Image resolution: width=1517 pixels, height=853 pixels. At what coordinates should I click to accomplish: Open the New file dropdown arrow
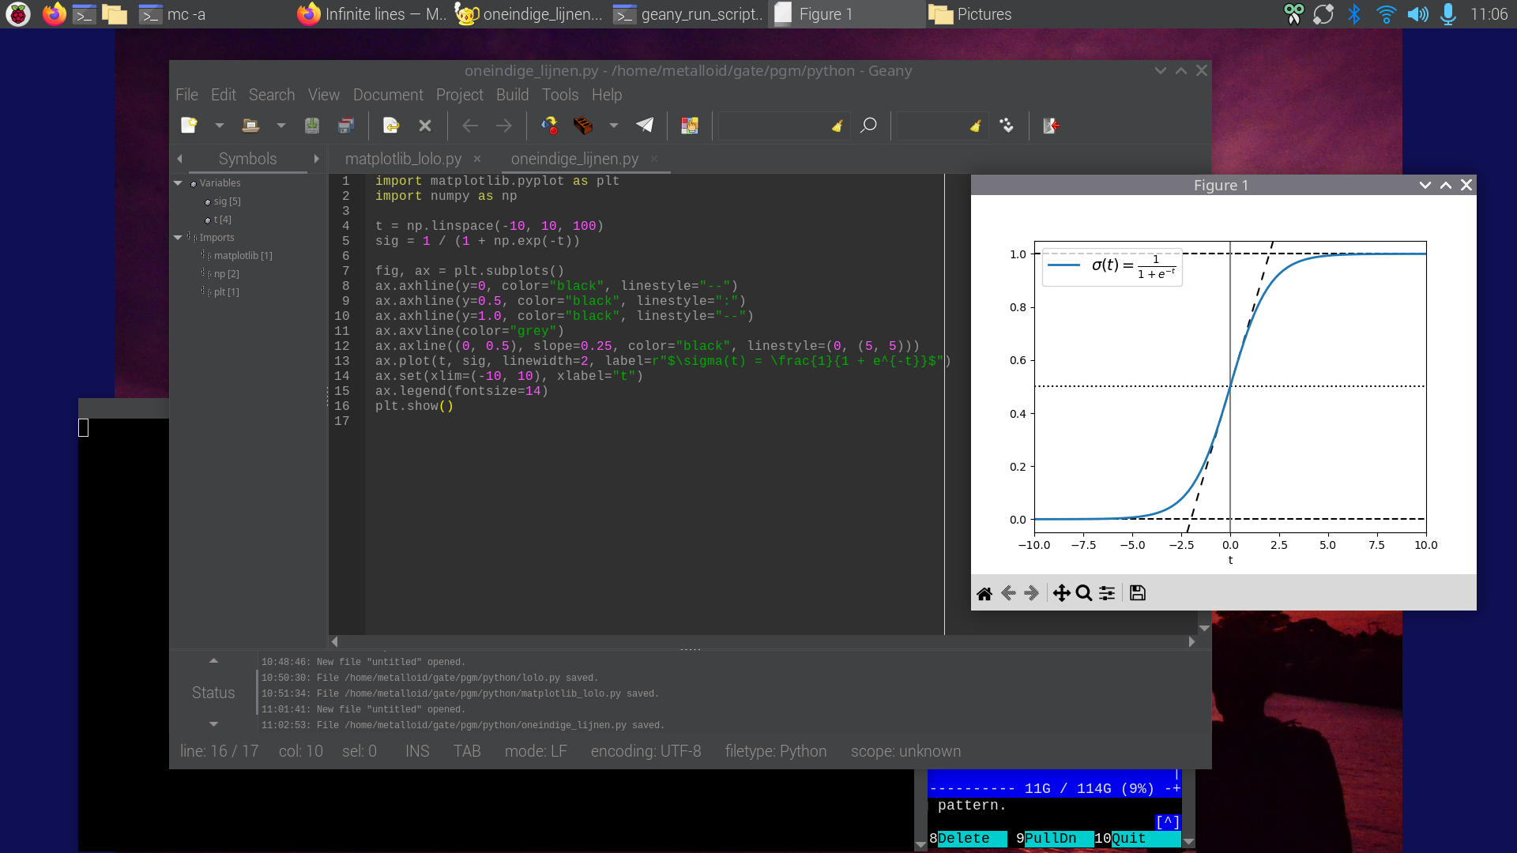click(x=219, y=126)
